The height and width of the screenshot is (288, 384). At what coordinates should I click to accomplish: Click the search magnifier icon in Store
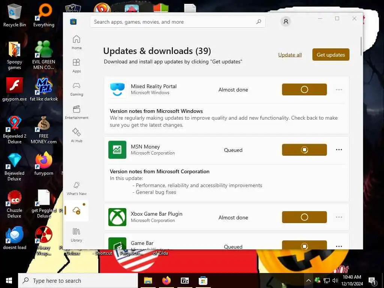pyautogui.click(x=259, y=22)
